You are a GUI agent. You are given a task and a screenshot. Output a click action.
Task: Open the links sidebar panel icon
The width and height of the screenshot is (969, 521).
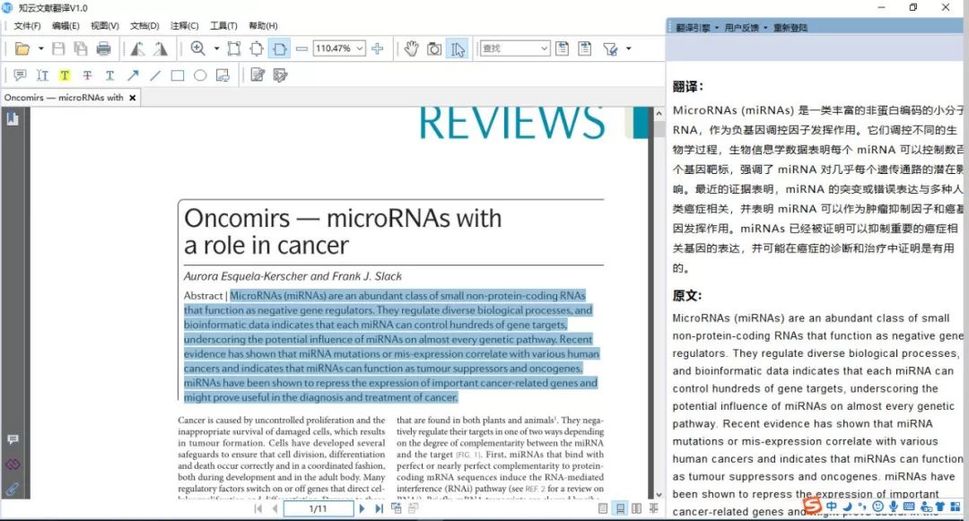[x=13, y=465]
